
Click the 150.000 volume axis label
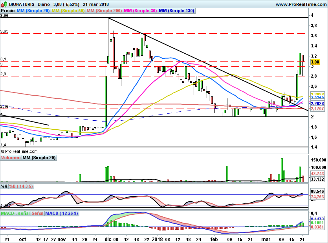coord(318,160)
